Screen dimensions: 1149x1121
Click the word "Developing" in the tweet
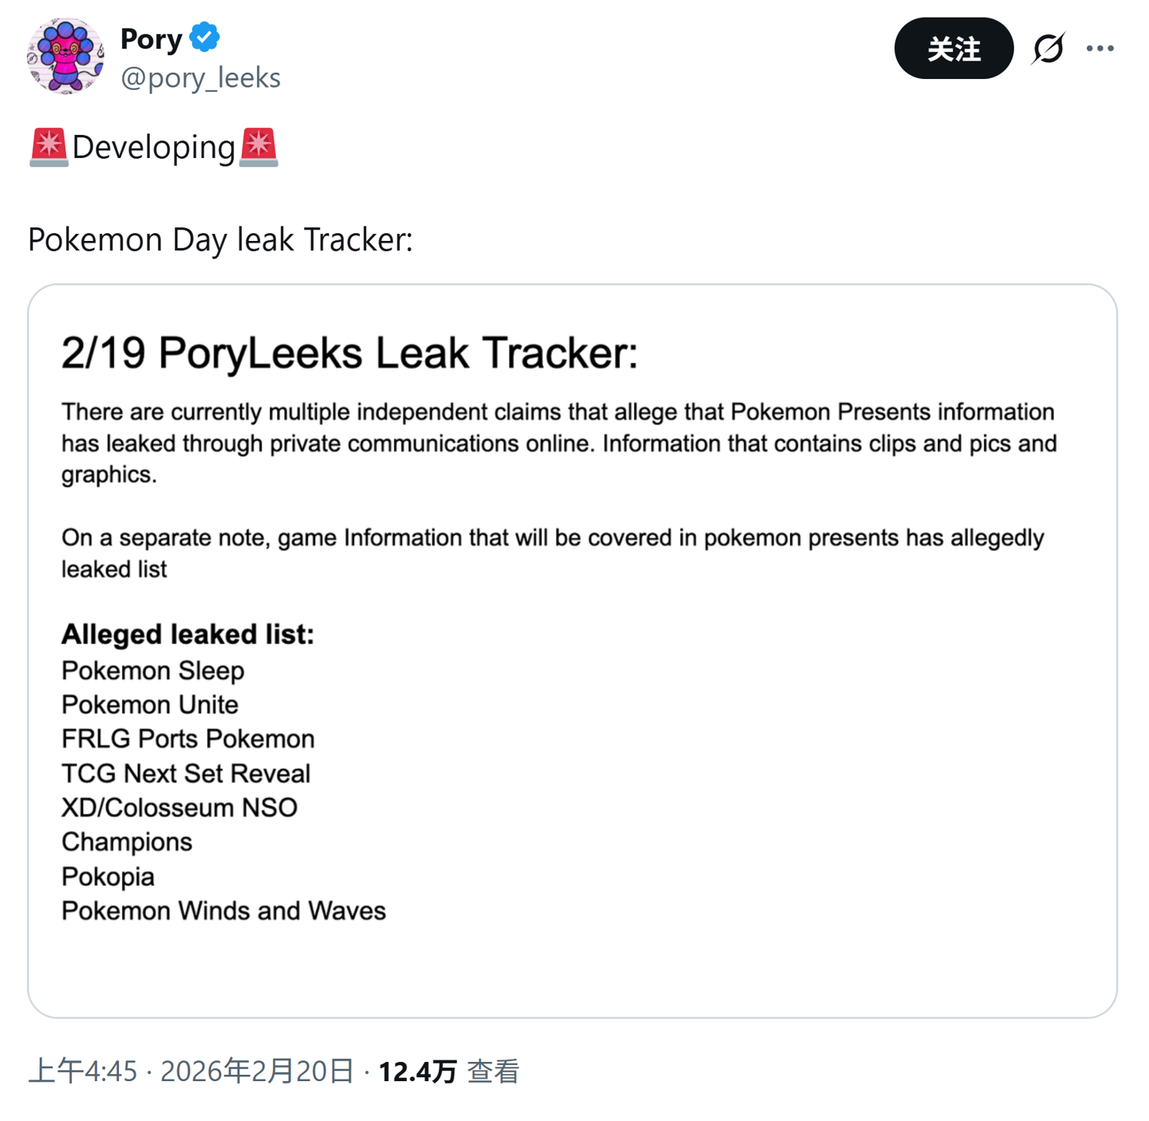tap(153, 148)
